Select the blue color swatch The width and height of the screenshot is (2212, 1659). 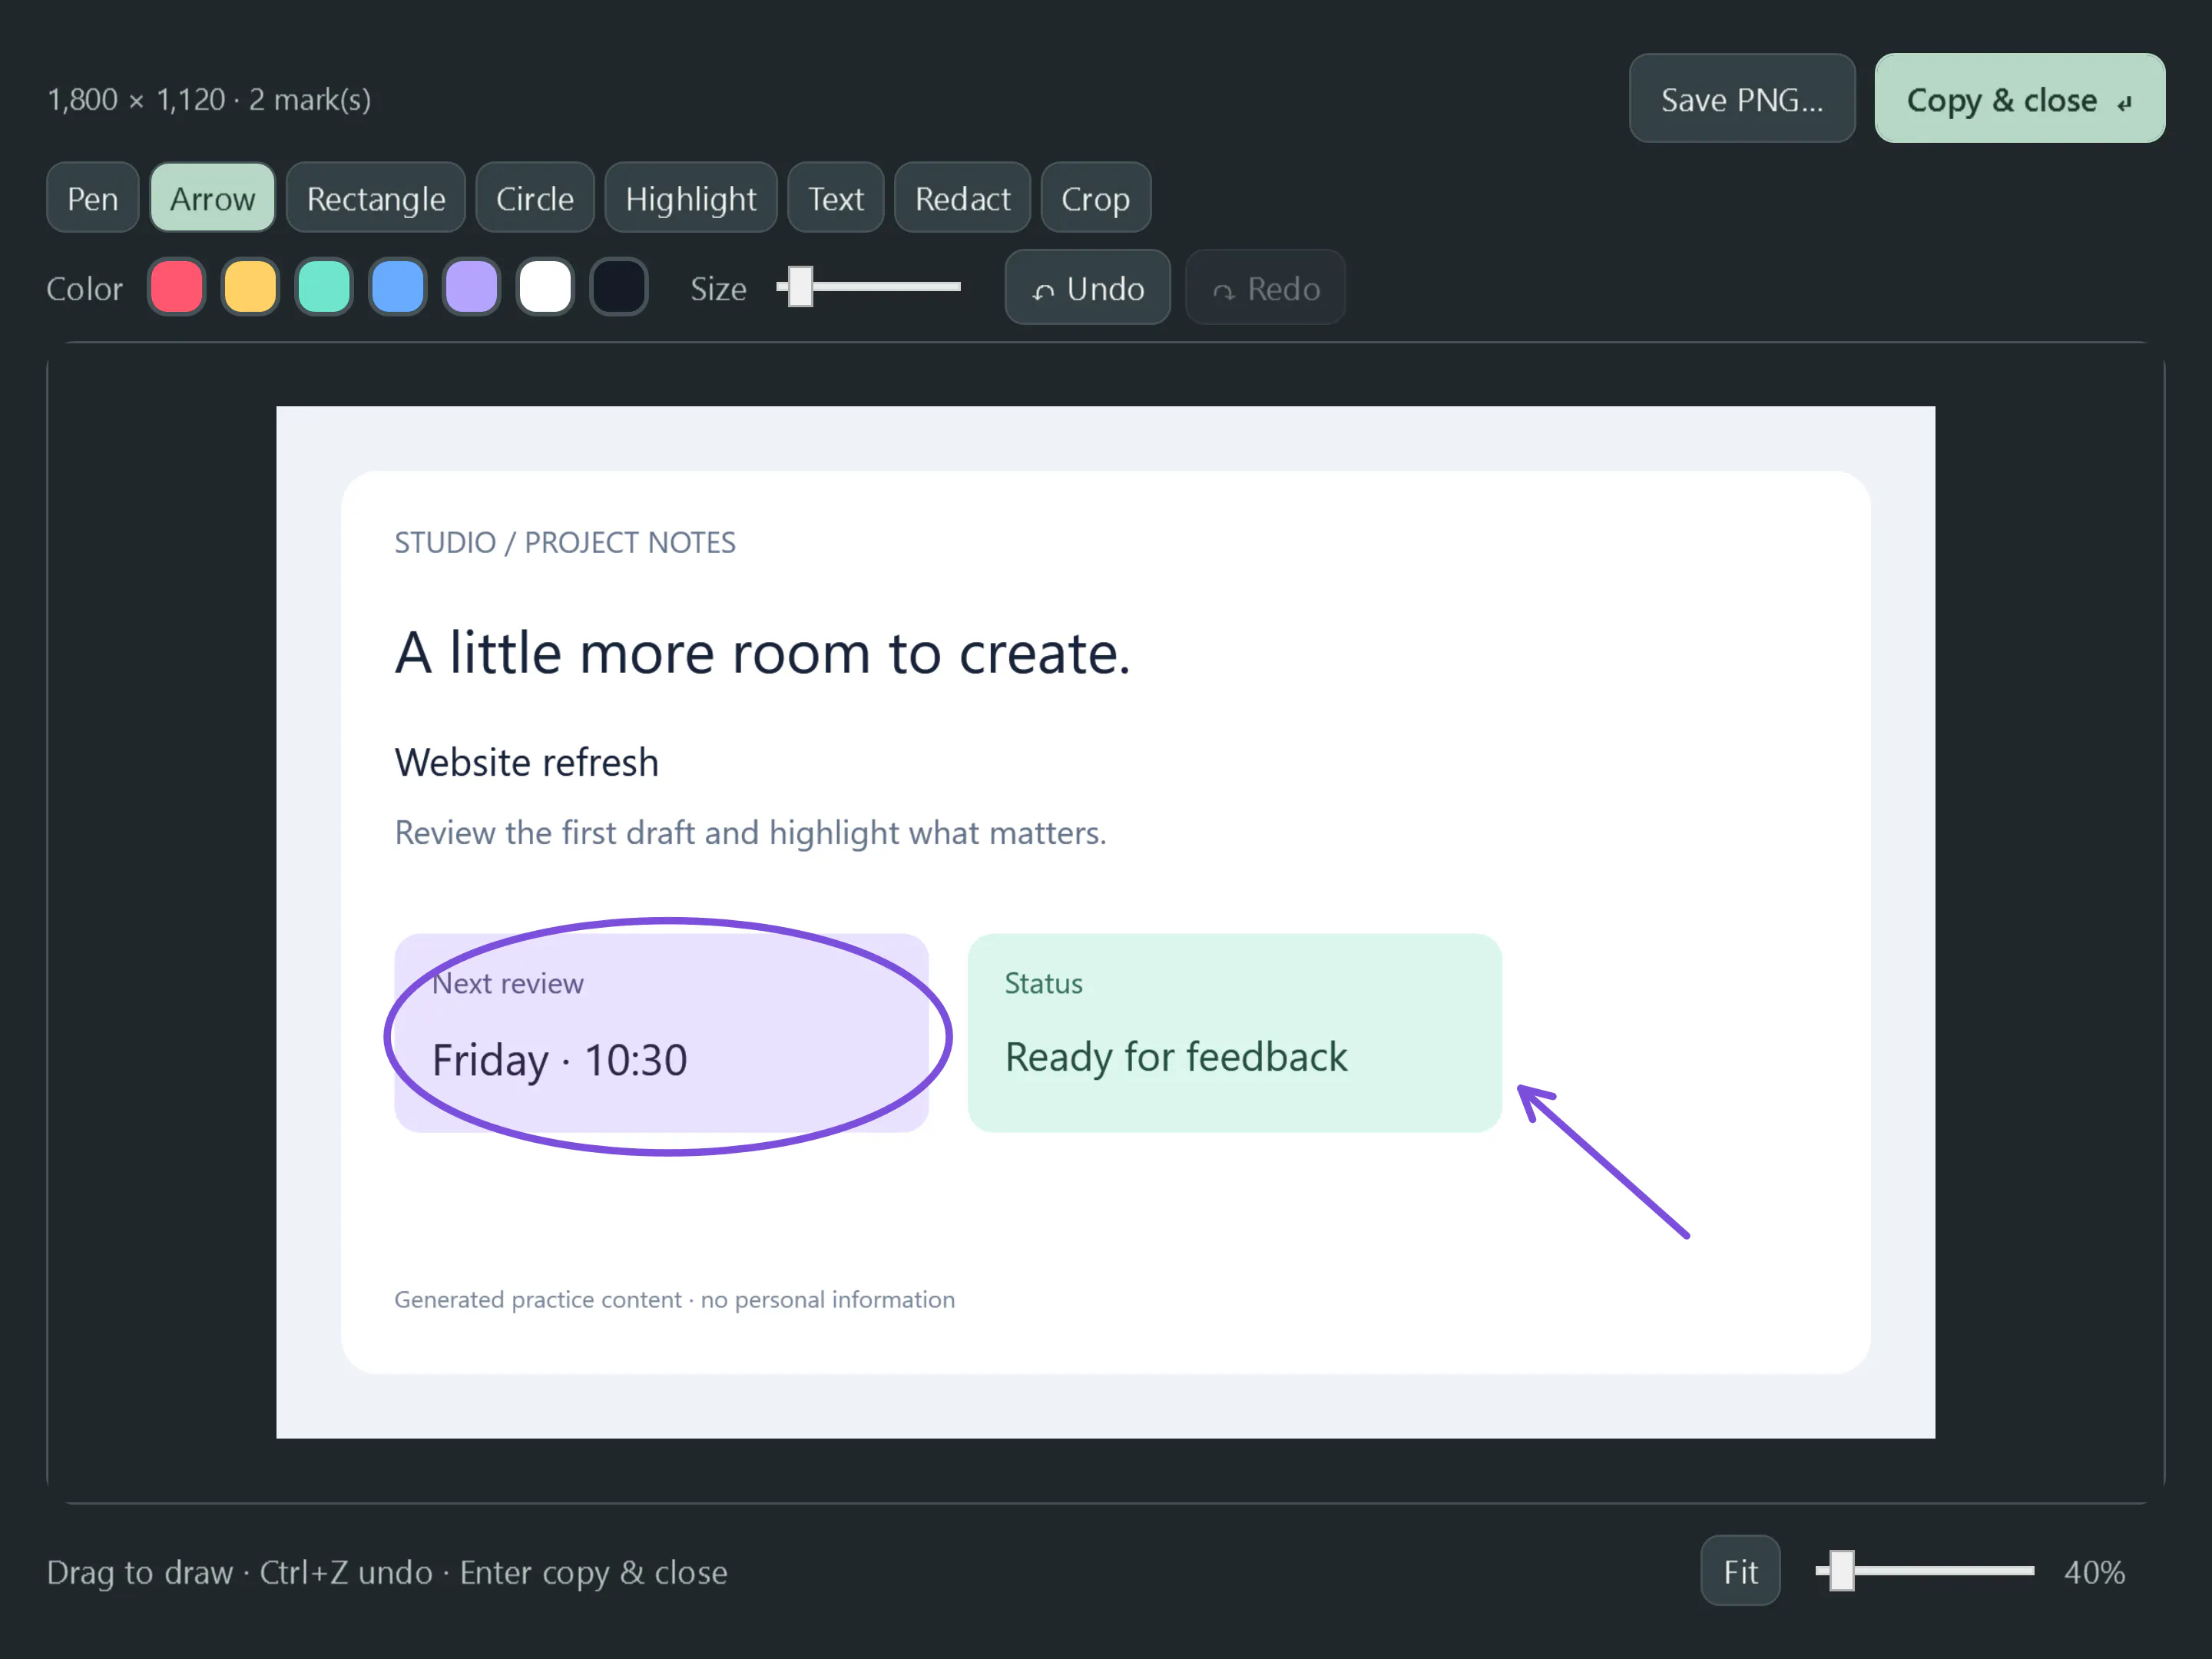pos(398,288)
